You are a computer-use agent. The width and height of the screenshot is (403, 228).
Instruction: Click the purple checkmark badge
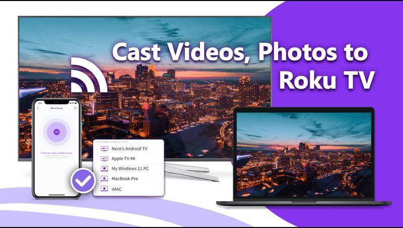tap(83, 181)
